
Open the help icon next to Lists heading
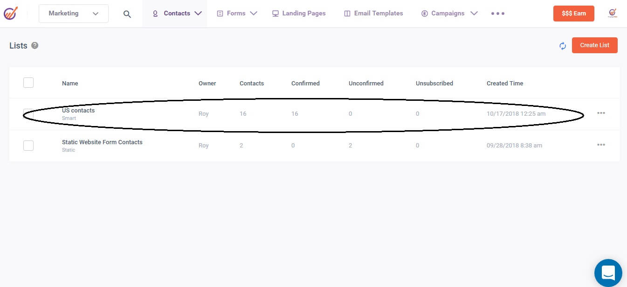pyautogui.click(x=35, y=45)
